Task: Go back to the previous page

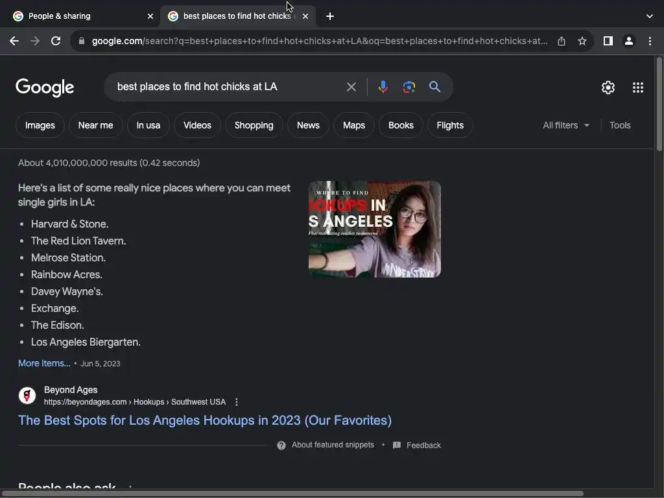Action: (14, 41)
